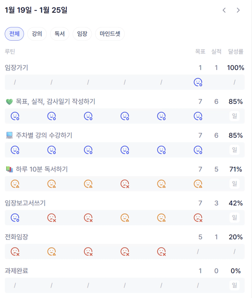The height and width of the screenshot is (298, 252).
Task: Open the 주차별 강의 수강하기 routine
Action: pyautogui.click(x=44, y=135)
